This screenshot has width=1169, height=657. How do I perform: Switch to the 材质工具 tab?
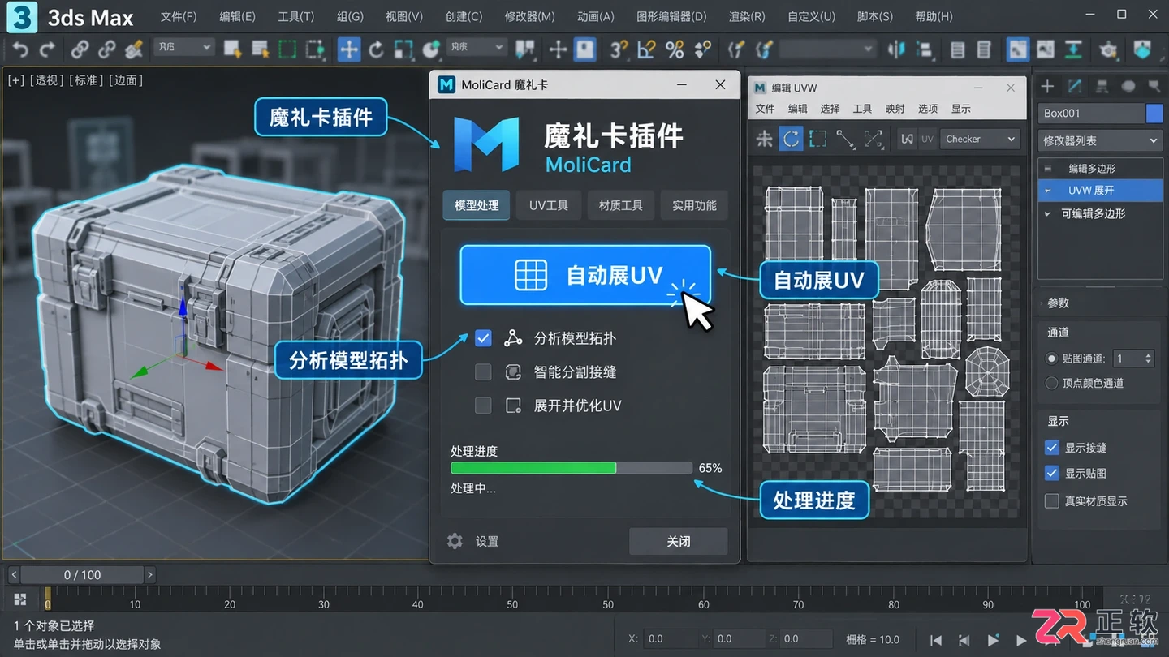(621, 205)
